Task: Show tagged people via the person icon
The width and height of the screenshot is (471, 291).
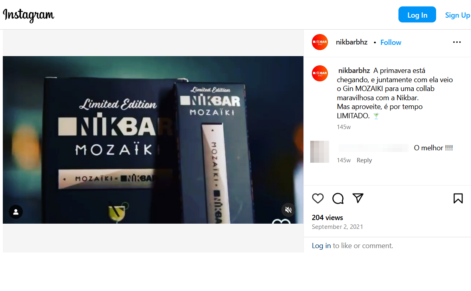Action: (x=16, y=212)
